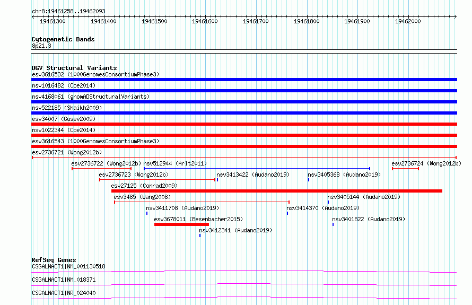Click the Cytogenetic Bands track heading

(x=63, y=39)
